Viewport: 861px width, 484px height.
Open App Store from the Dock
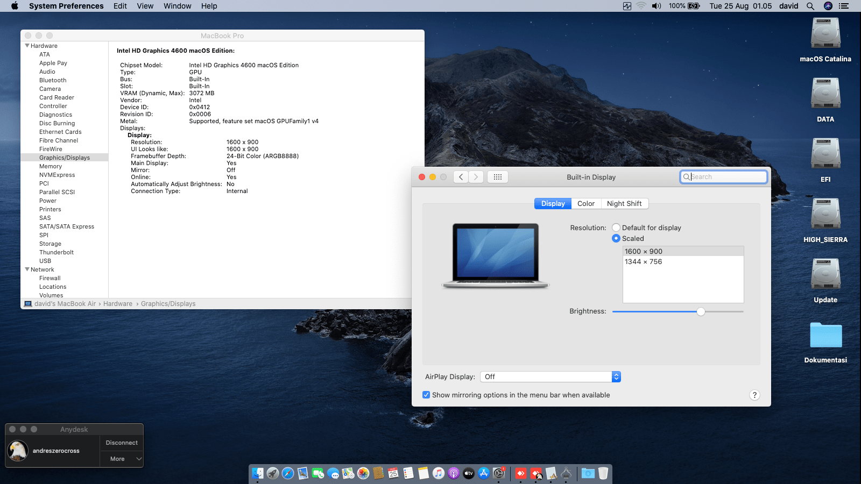pyautogui.click(x=484, y=473)
